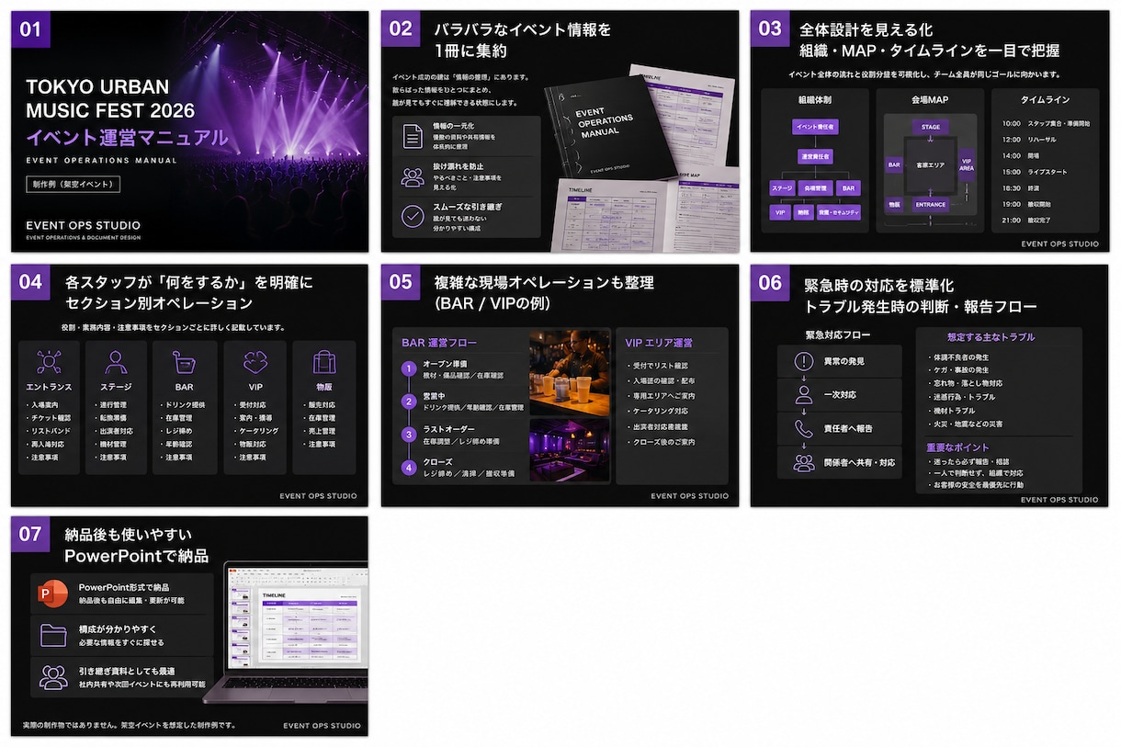Viewport: 1121px width, 747px height.
Task: Click the exclamation icon next to 異常の発見
Action: [804, 361]
